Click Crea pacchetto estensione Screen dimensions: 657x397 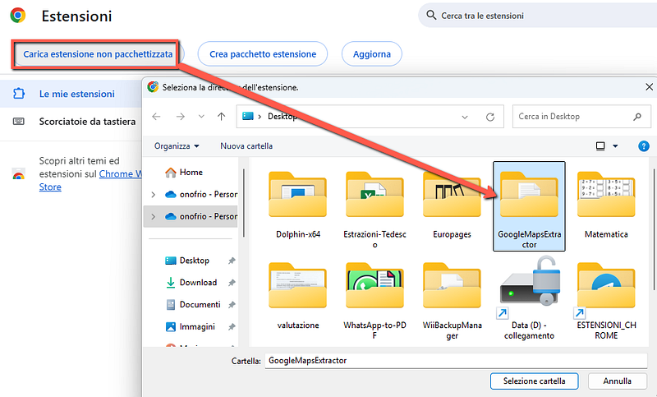point(263,54)
